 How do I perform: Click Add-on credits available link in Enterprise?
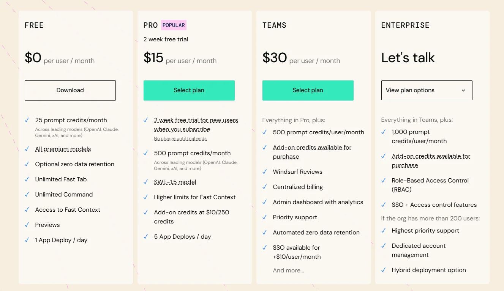point(431,161)
